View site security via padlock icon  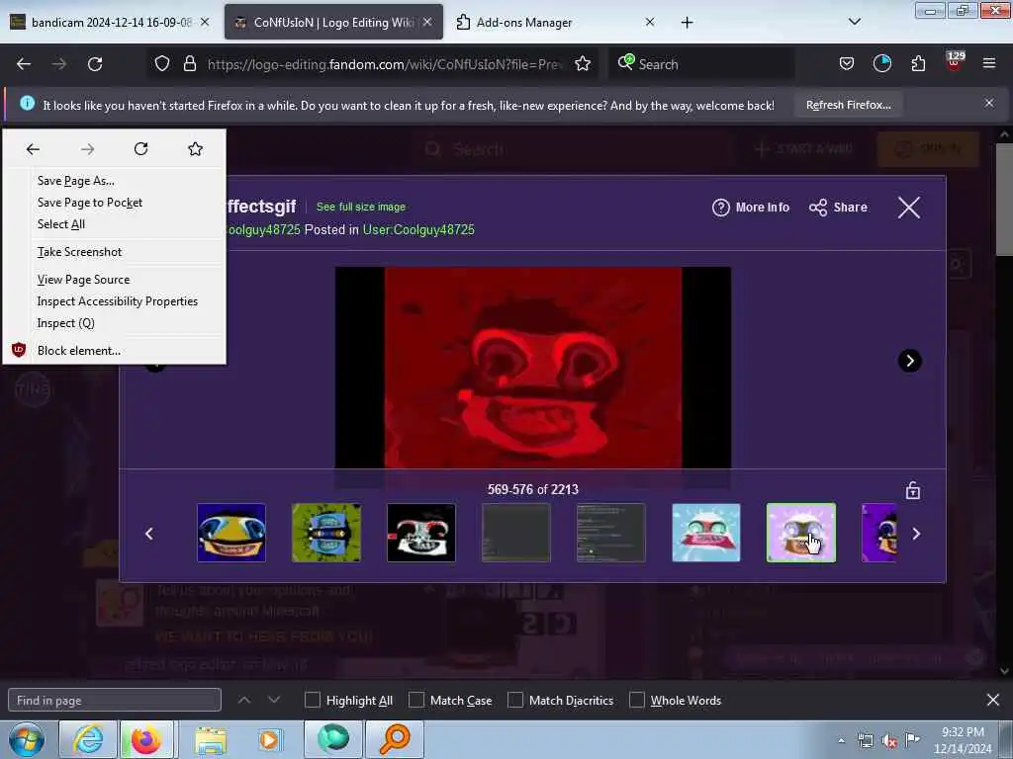(x=189, y=64)
